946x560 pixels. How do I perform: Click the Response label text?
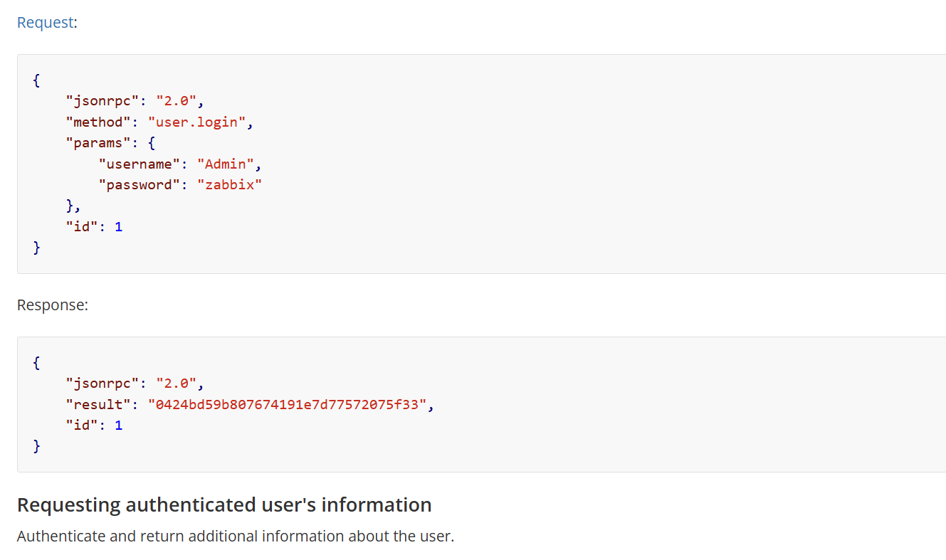click(x=53, y=305)
